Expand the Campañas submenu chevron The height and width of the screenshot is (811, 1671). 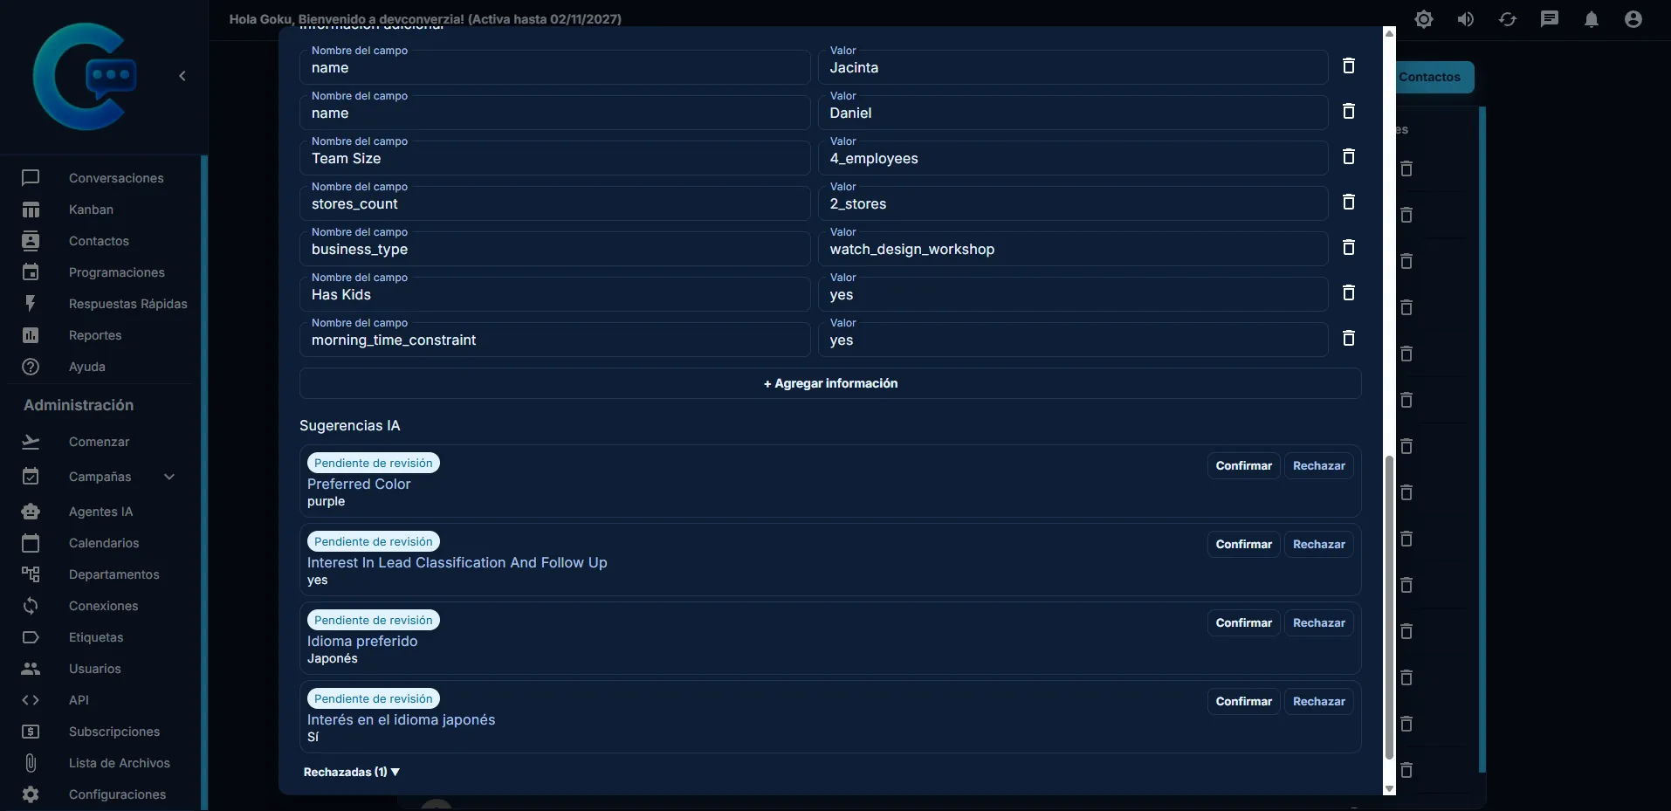click(169, 477)
